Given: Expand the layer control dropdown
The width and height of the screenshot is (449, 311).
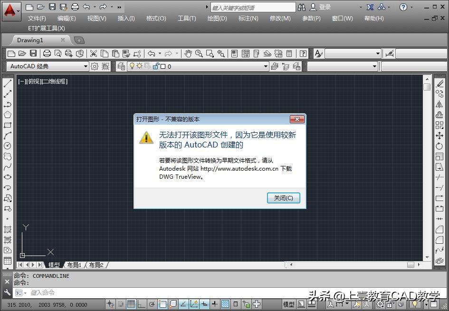Looking at the screenshot, I should pyautogui.click(x=266, y=66).
